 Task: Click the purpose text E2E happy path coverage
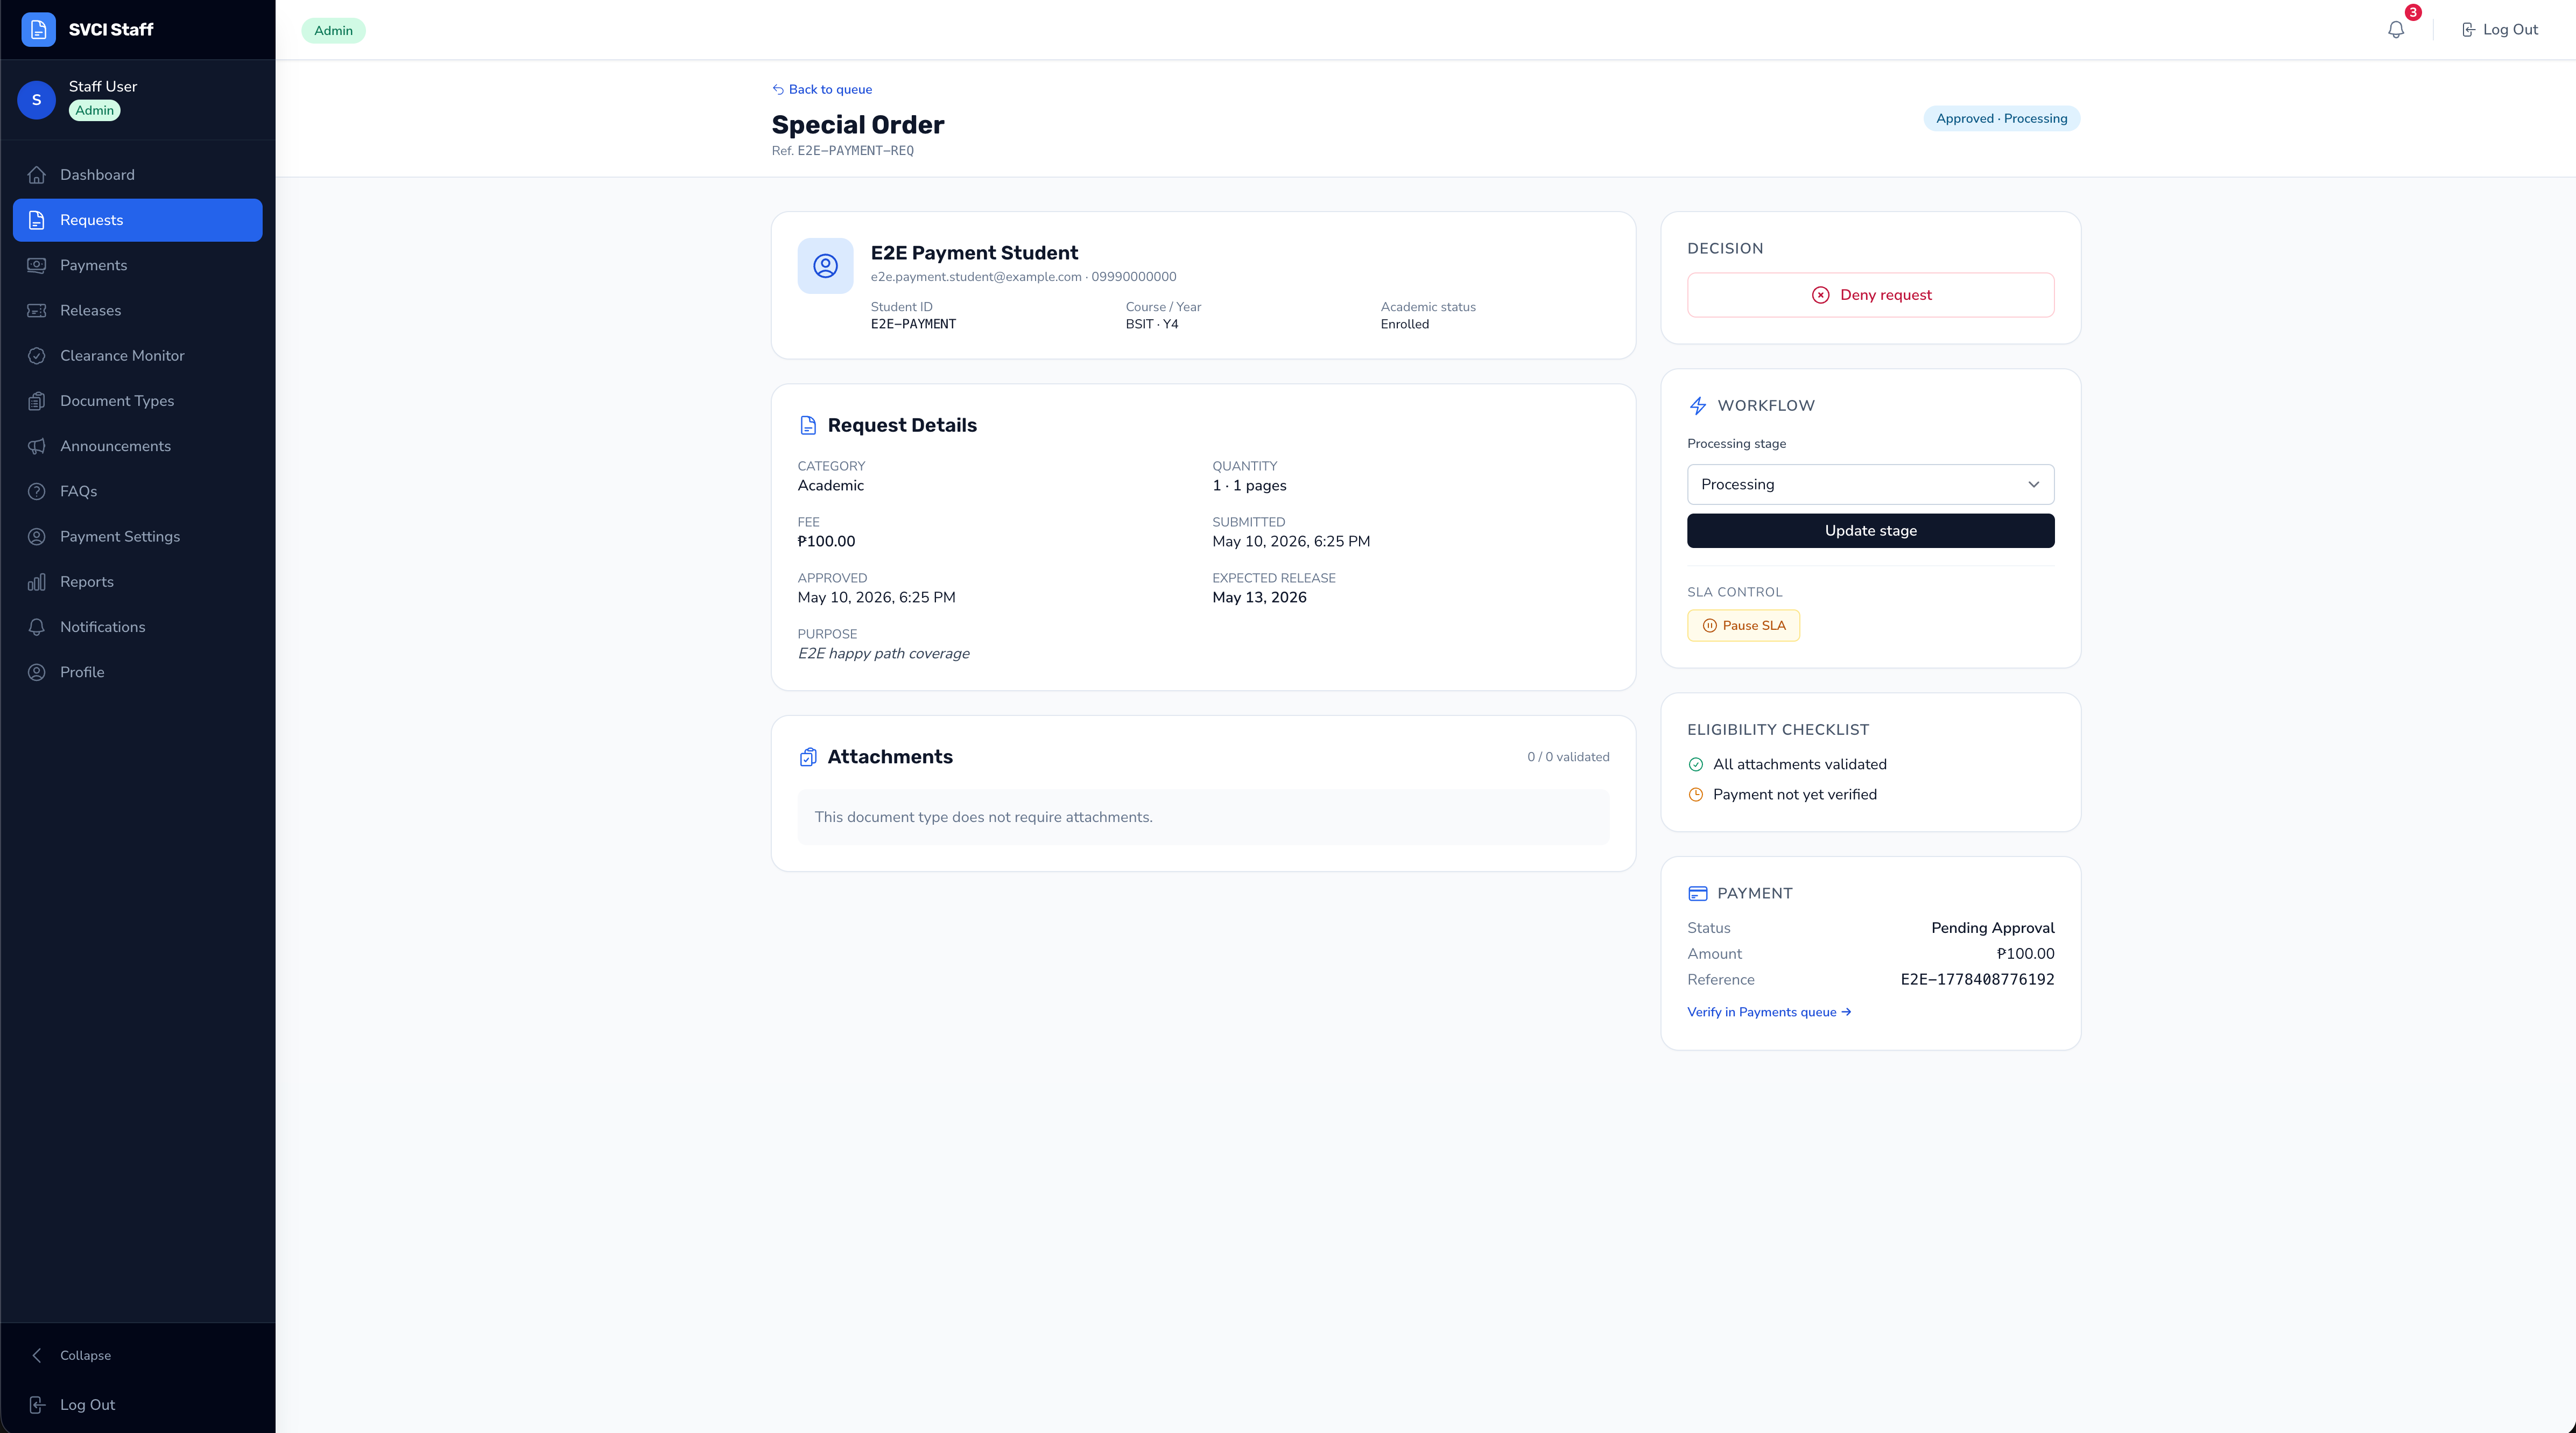883,654
